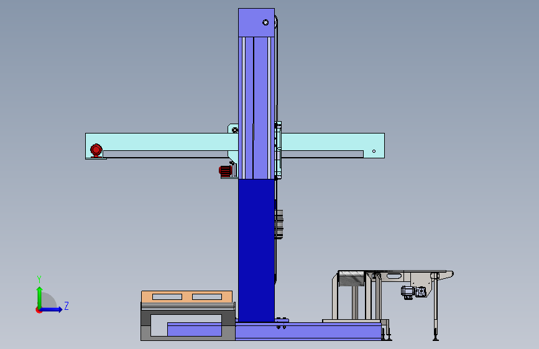Select the circular hole at column top
The image size is (539, 349).
265,22
